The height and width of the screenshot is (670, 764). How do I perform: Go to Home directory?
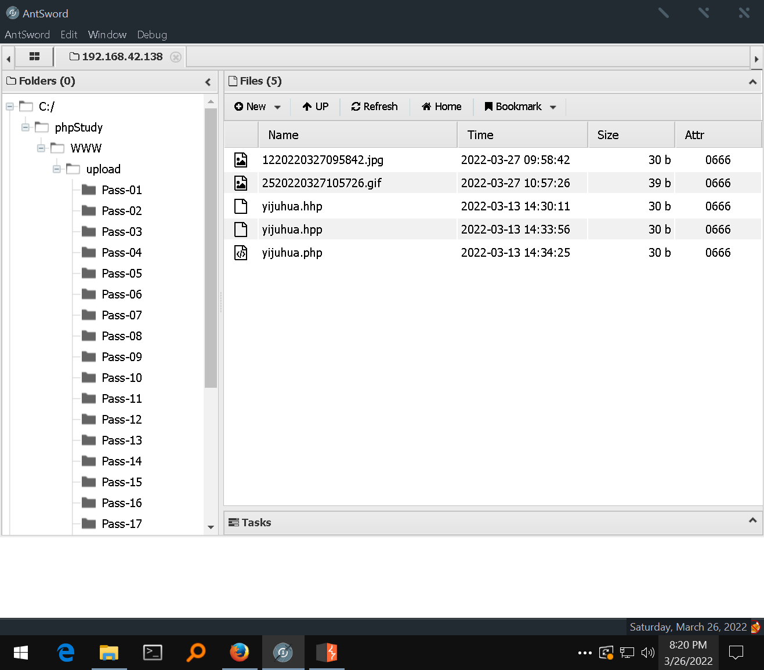(441, 107)
